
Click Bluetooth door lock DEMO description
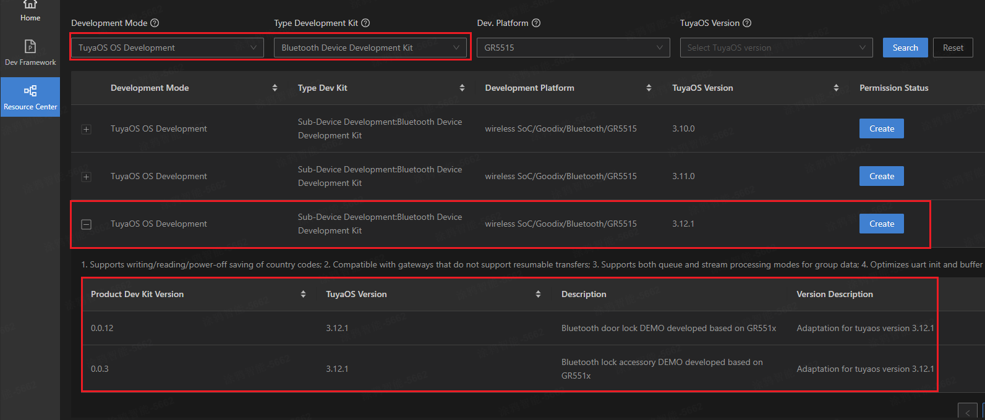pos(668,328)
